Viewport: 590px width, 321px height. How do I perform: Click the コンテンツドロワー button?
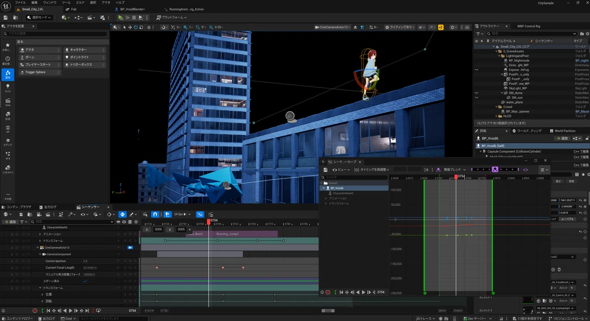pos(18,319)
